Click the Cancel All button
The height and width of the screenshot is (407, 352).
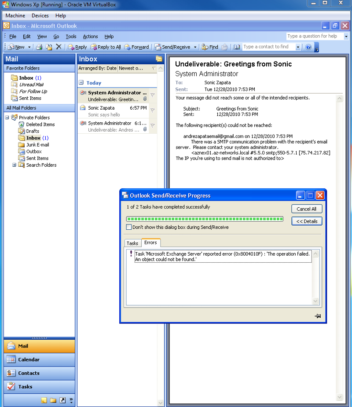(307, 209)
